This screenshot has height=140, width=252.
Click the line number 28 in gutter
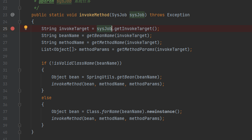(5, 50)
